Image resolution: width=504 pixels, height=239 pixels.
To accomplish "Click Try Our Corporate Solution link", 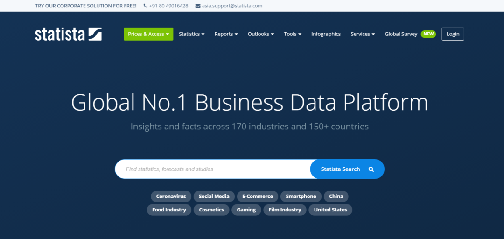I will point(86,6).
